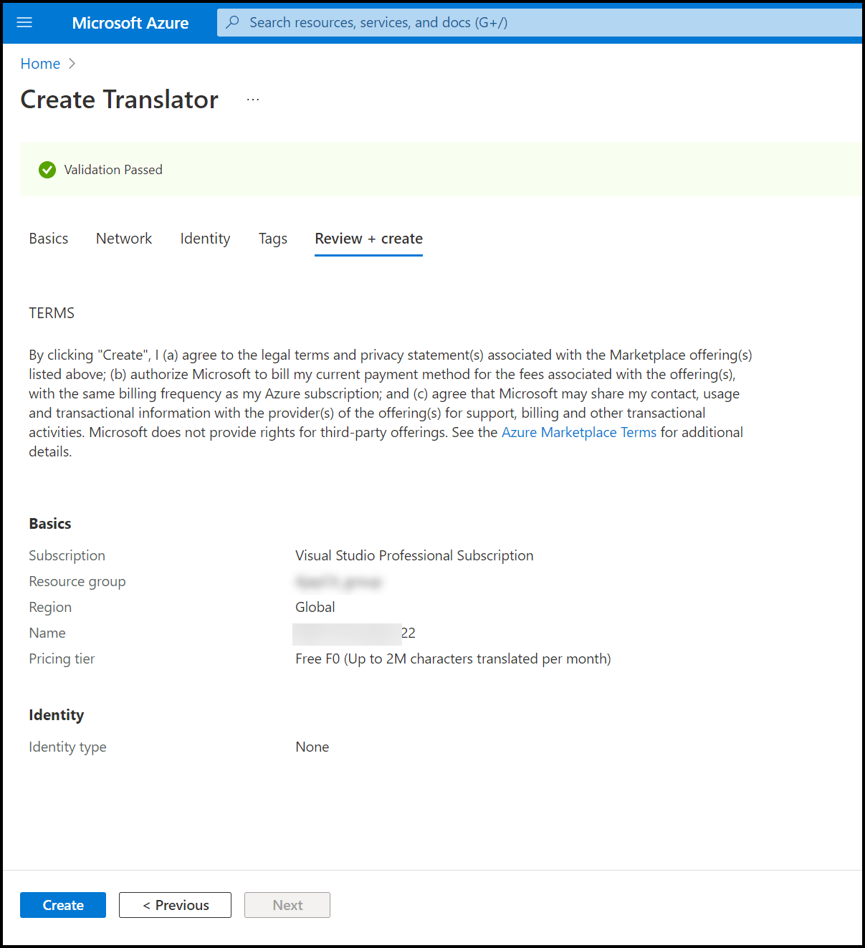Screen dimensions: 865x948
Task: Switch to the Identity tab
Action: point(206,239)
